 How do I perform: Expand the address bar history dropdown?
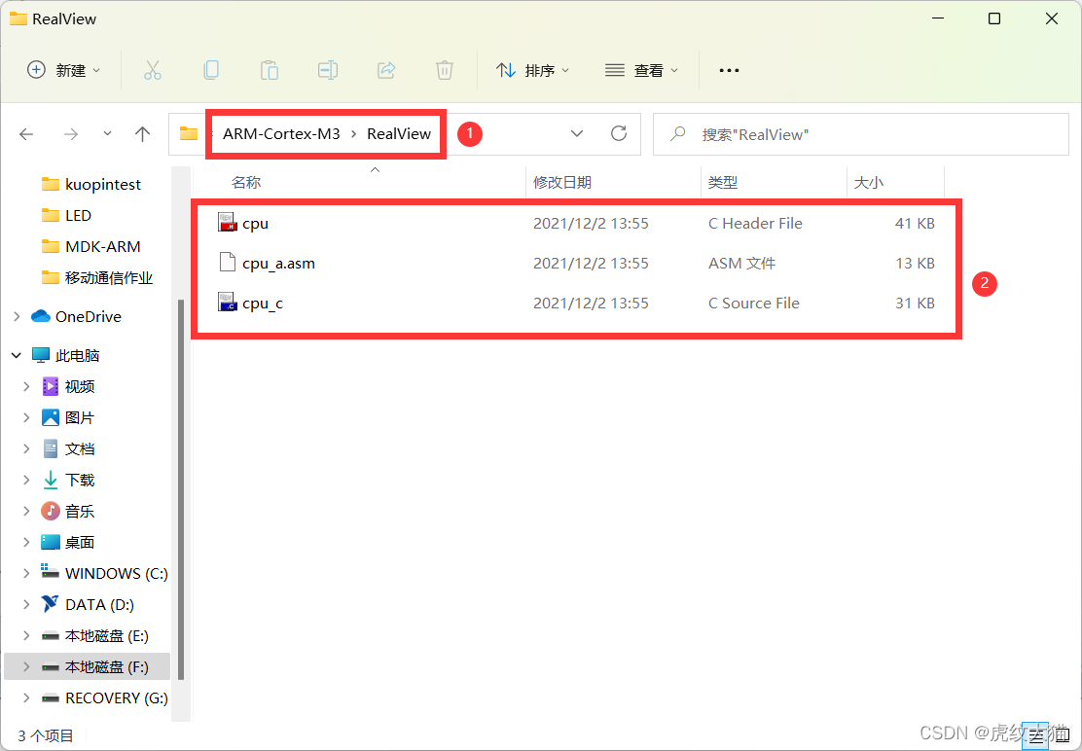tap(577, 134)
